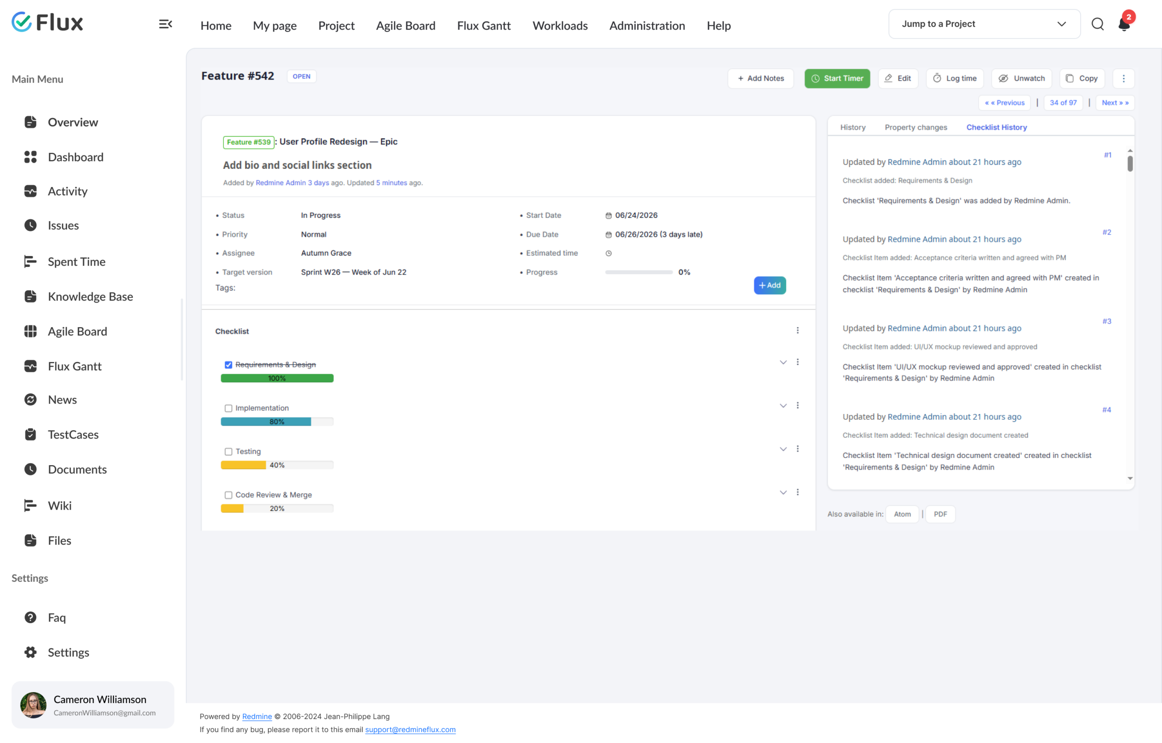Collapse the sidebar with the hamburger icon

point(166,24)
